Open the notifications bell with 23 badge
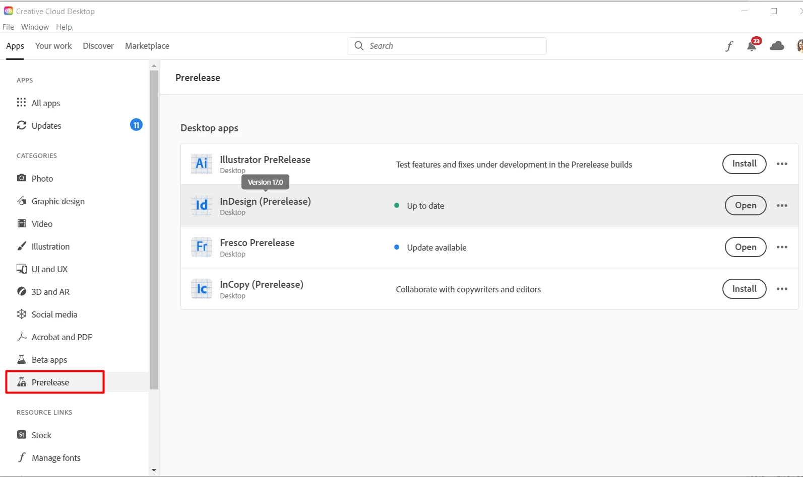This screenshot has height=477, width=803. [752, 45]
